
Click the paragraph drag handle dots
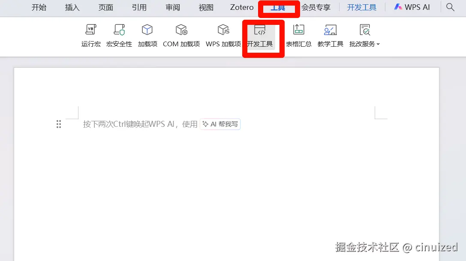click(59, 124)
